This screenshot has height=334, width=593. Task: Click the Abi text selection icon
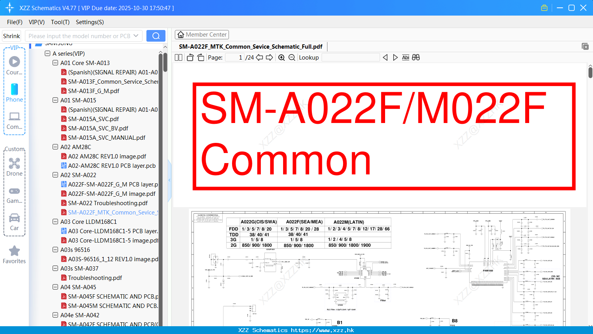(405, 58)
